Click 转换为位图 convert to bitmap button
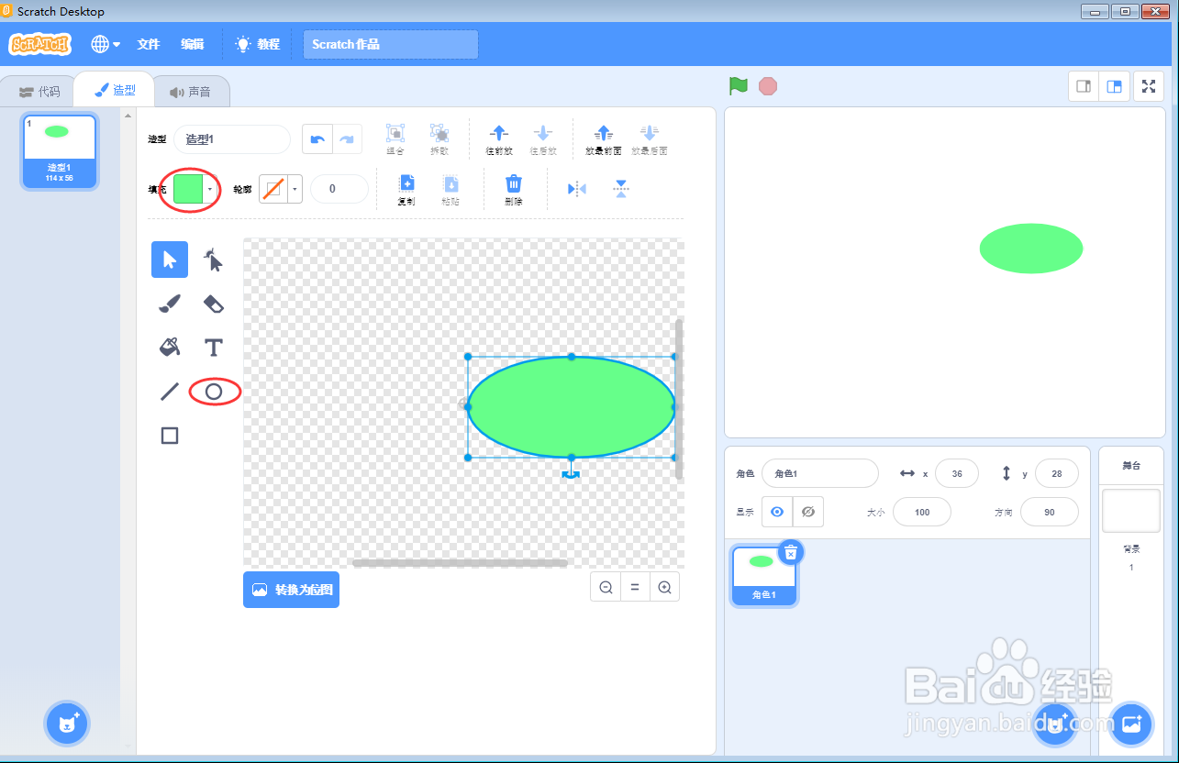Viewport: 1179px width, 763px height. pyautogui.click(x=291, y=590)
